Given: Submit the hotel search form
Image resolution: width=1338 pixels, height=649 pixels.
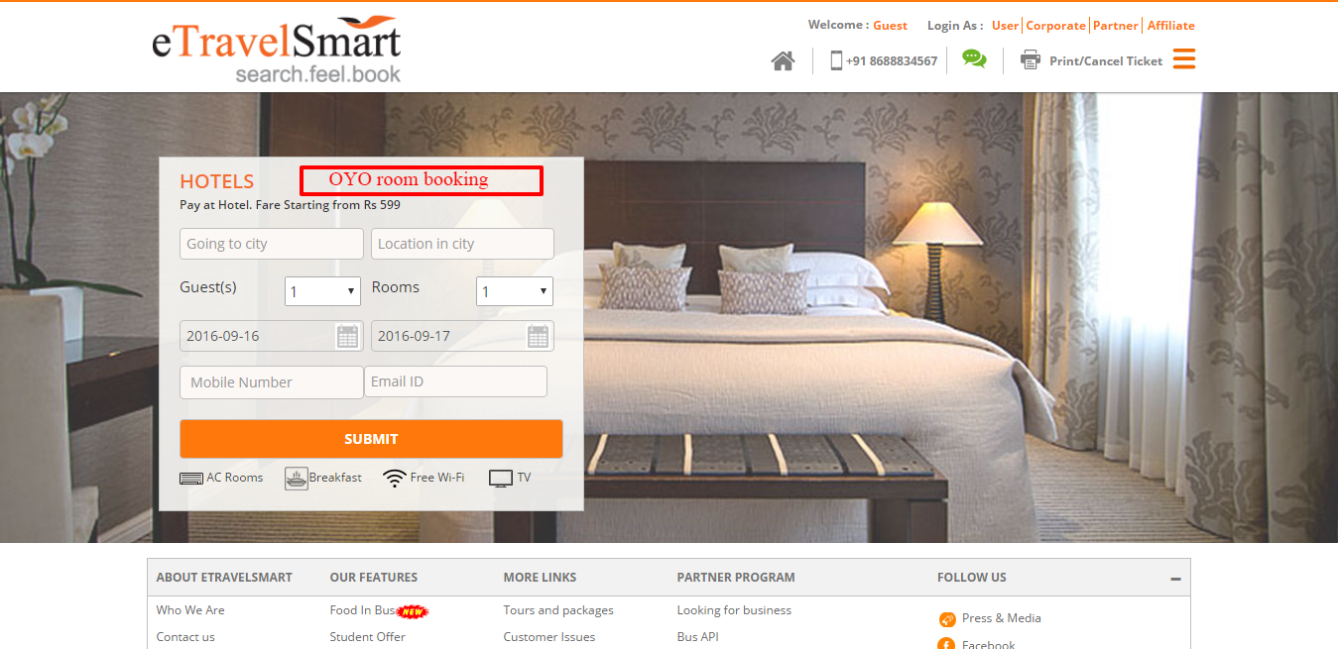Looking at the screenshot, I should (x=371, y=439).
